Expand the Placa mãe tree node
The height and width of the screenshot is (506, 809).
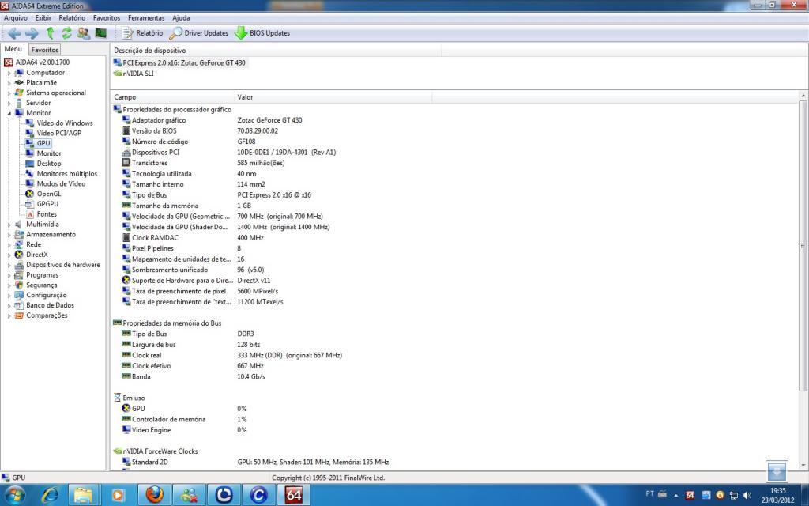coord(9,83)
